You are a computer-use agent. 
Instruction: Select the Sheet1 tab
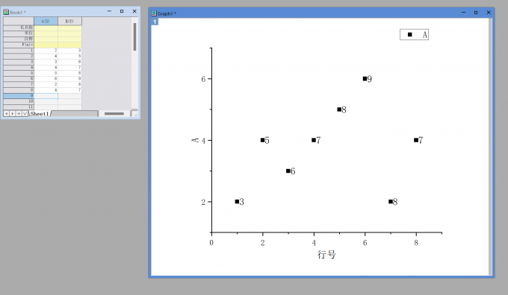click(40, 114)
